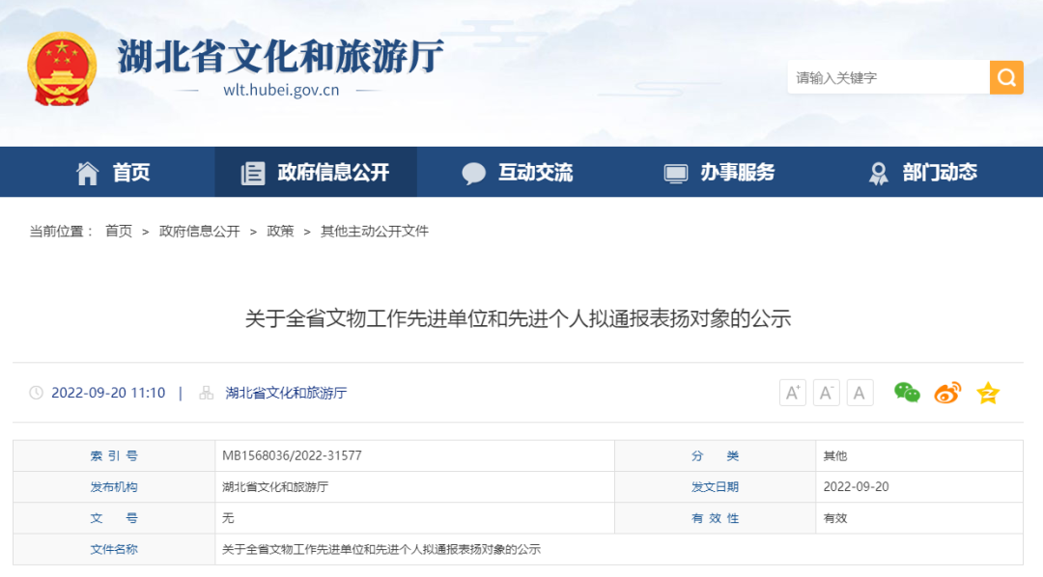The height and width of the screenshot is (577, 1043).
Task: Open the 首页 navigation tab
Action: pos(113,172)
